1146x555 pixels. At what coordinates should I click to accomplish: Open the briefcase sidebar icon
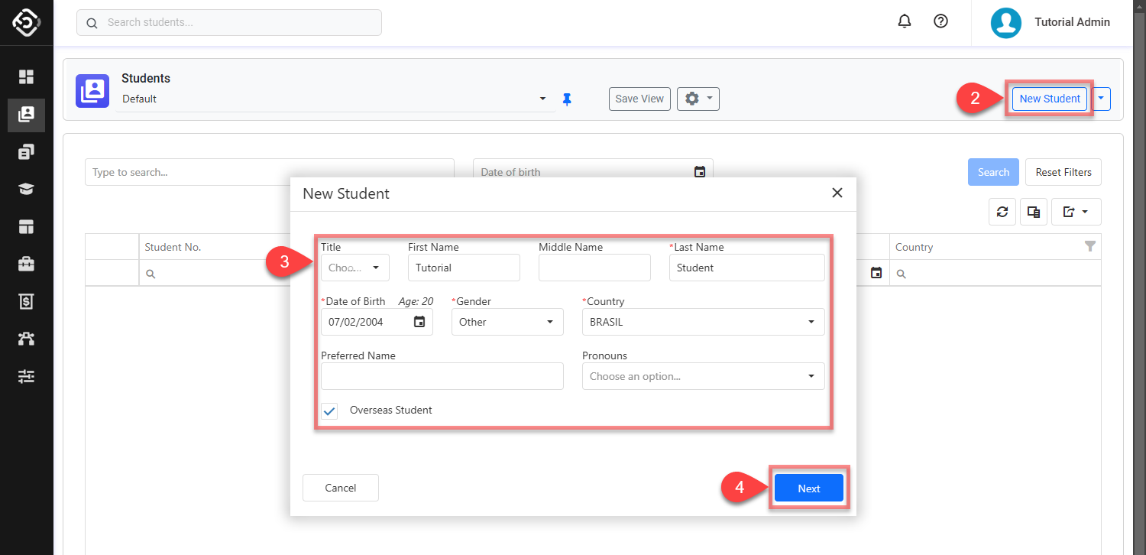pyautogui.click(x=27, y=265)
